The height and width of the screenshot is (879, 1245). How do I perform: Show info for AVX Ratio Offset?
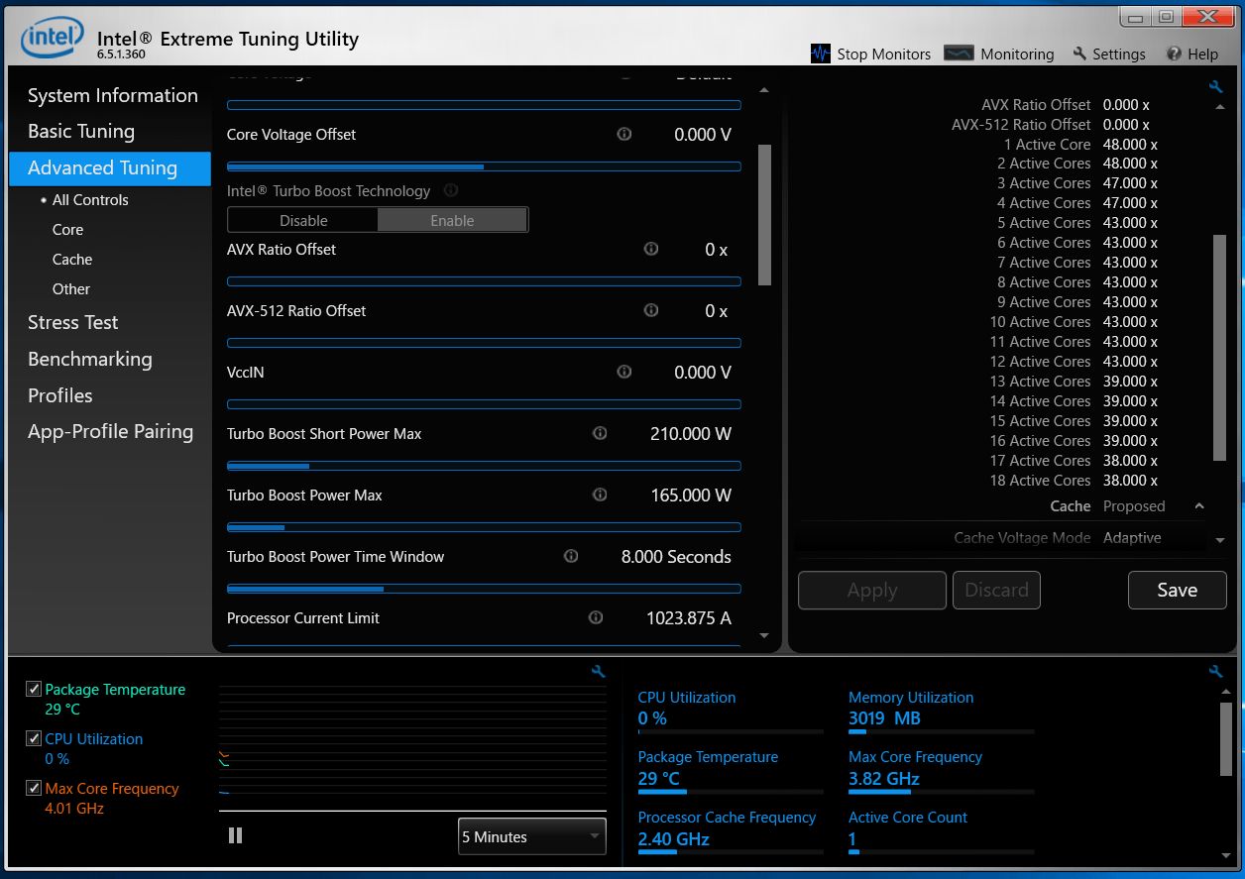tap(651, 249)
